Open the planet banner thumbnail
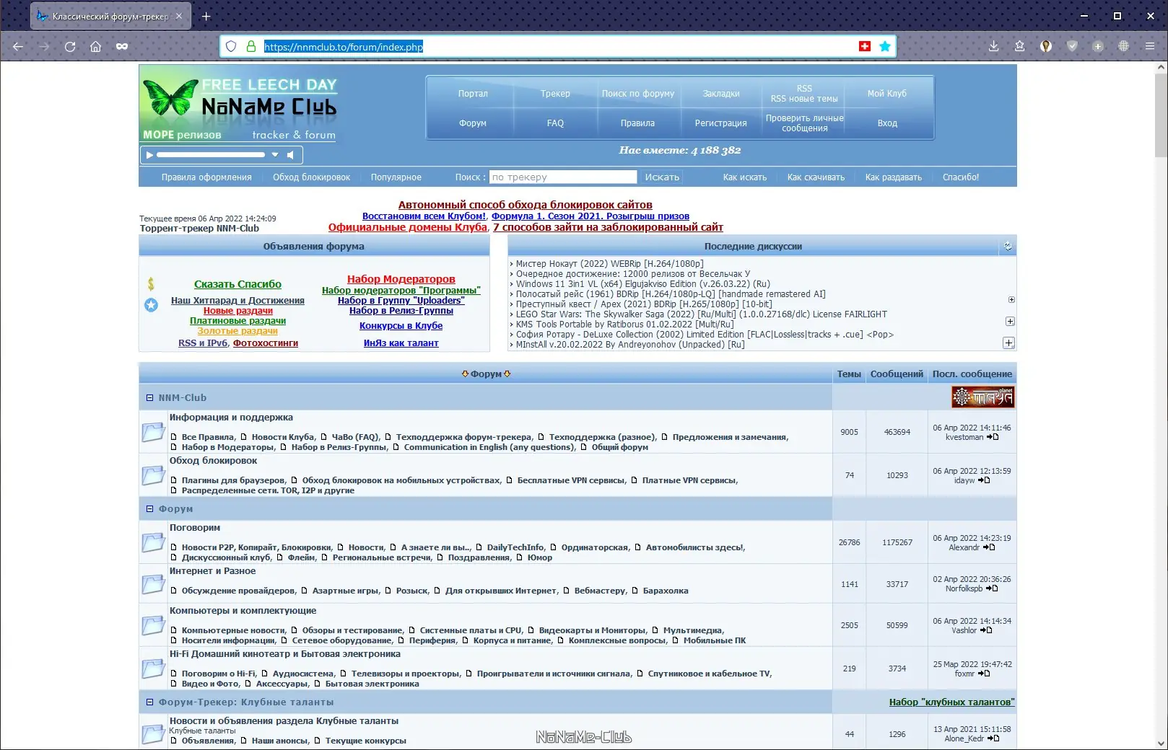Image resolution: width=1168 pixels, height=750 pixels. coord(982,397)
